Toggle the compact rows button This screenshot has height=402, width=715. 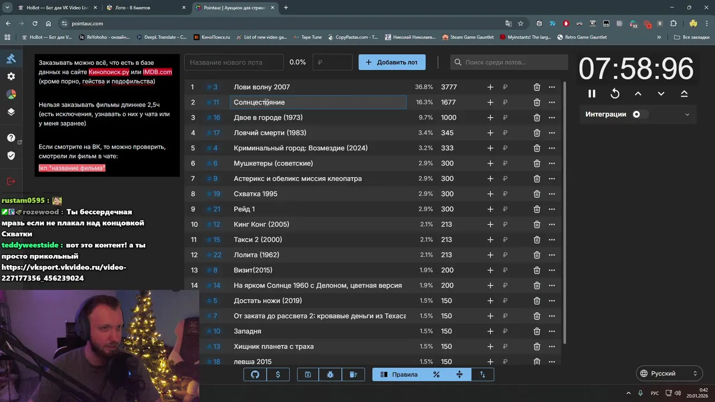[459, 375]
